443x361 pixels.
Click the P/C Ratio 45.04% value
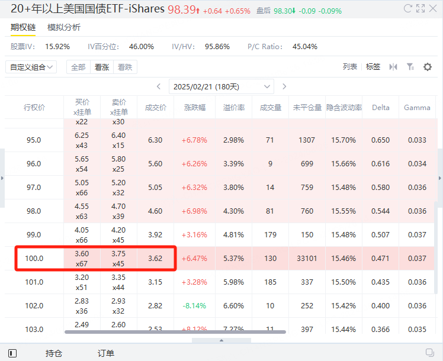coord(305,47)
